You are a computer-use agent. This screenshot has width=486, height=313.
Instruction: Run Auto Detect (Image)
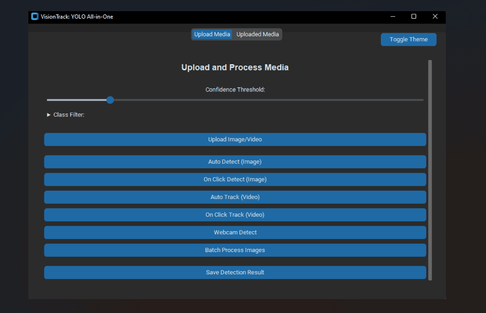pos(235,162)
